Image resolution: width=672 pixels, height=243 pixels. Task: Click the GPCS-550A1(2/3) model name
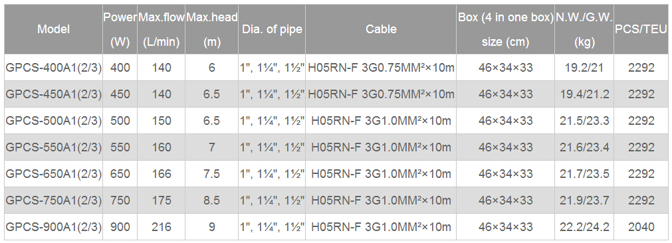[x=54, y=147]
